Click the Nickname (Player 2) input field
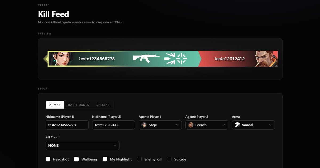This screenshot has width=320, height=168. pyautogui.click(x=114, y=125)
